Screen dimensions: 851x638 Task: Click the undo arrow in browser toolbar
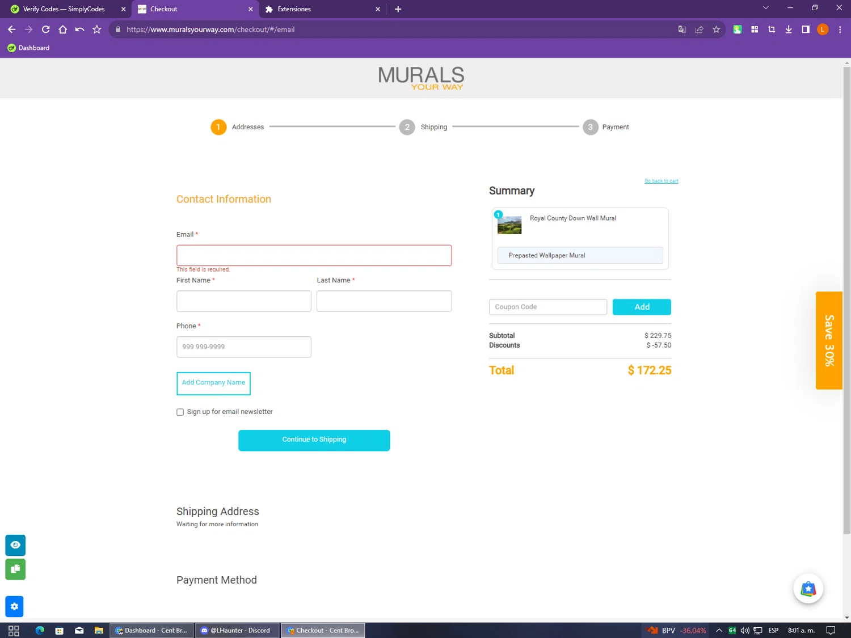click(x=79, y=29)
